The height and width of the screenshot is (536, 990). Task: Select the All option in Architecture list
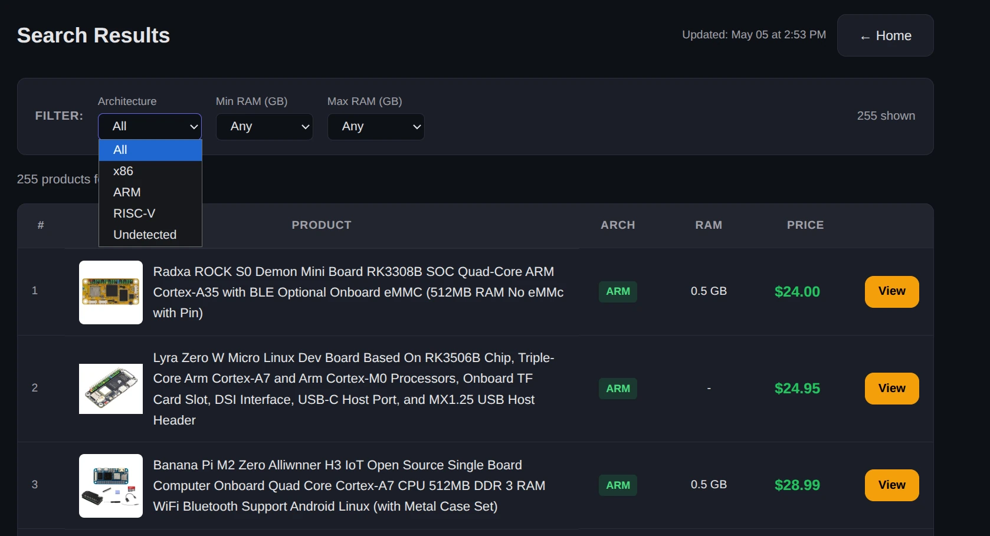click(150, 150)
